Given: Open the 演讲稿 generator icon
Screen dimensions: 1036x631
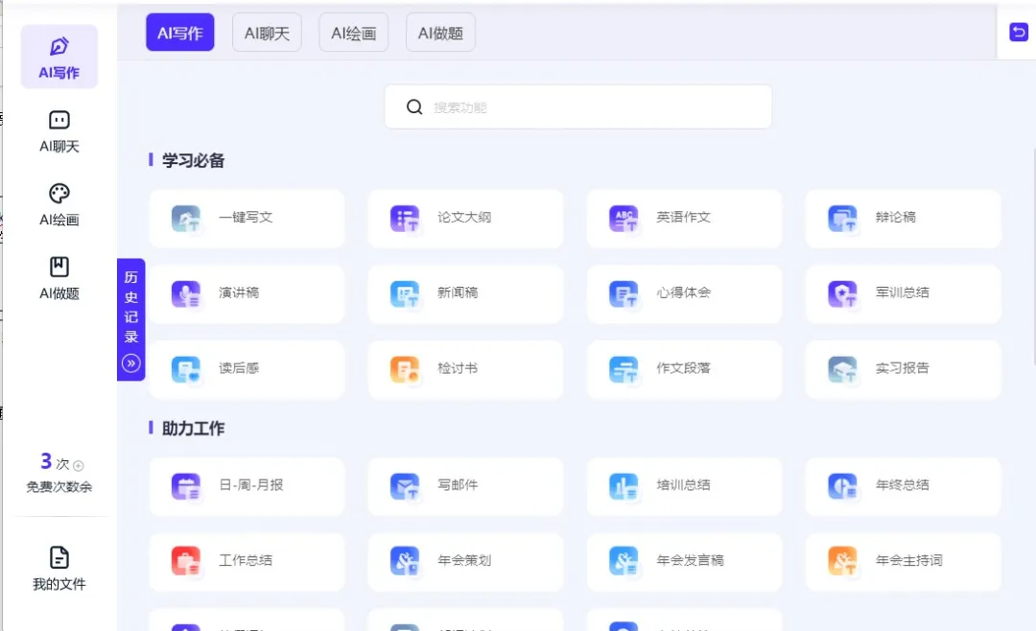Looking at the screenshot, I should [187, 293].
